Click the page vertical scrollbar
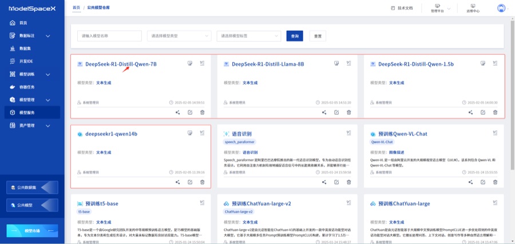Viewport: 515px width, 244px height. 512,94
